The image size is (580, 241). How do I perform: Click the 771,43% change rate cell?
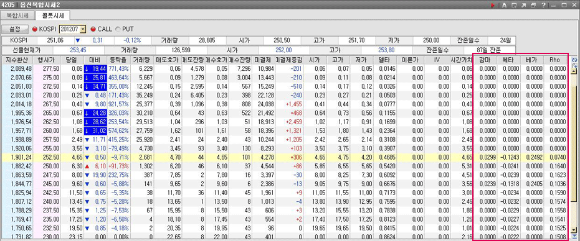point(118,68)
